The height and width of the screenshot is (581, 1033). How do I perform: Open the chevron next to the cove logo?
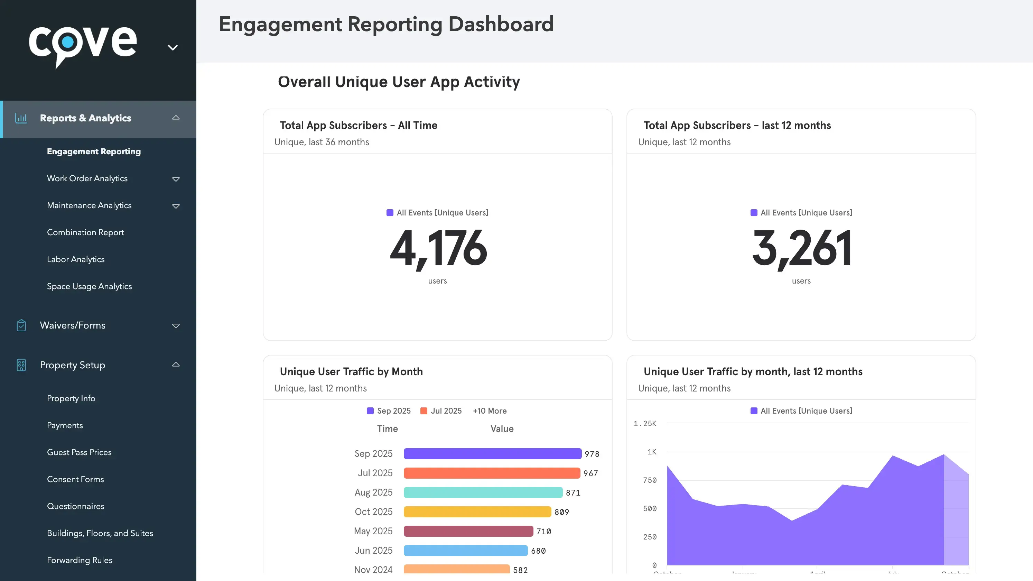coord(173,47)
